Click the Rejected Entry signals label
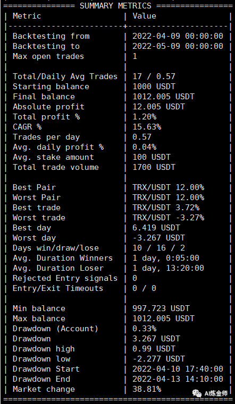The width and height of the screenshot is (235, 404). coord(65,278)
